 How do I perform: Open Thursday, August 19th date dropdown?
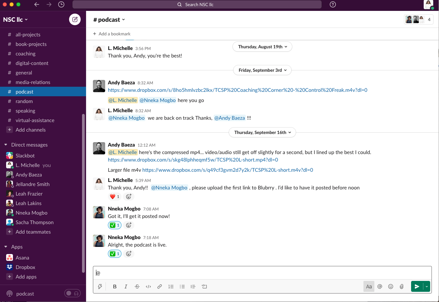pos(262,47)
